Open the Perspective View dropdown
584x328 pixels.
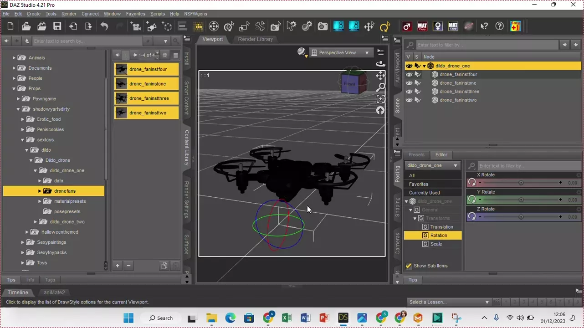tap(340, 53)
